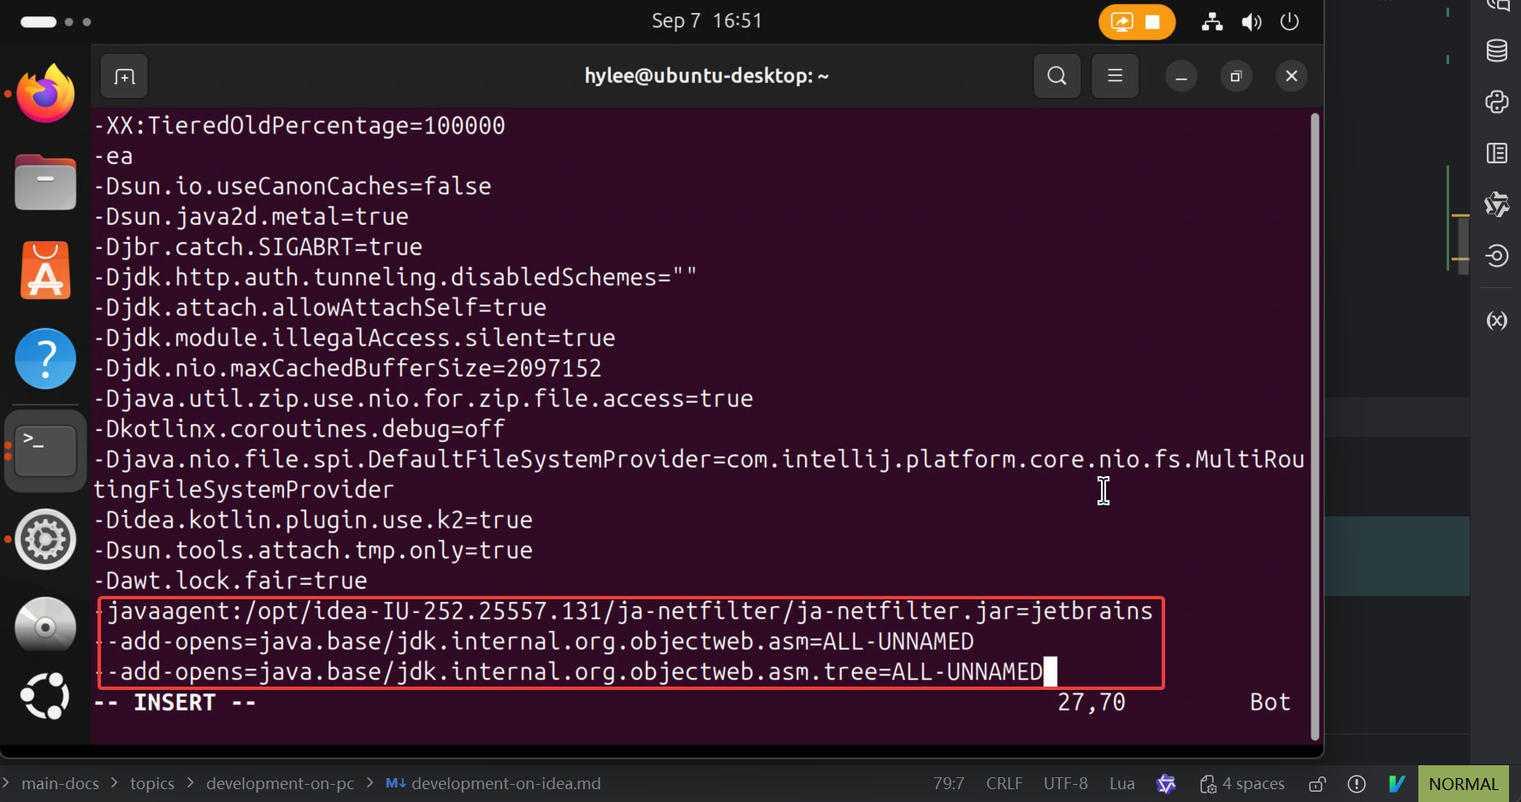Click the terminal search icon
1521x802 pixels.
coord(1056,76)
